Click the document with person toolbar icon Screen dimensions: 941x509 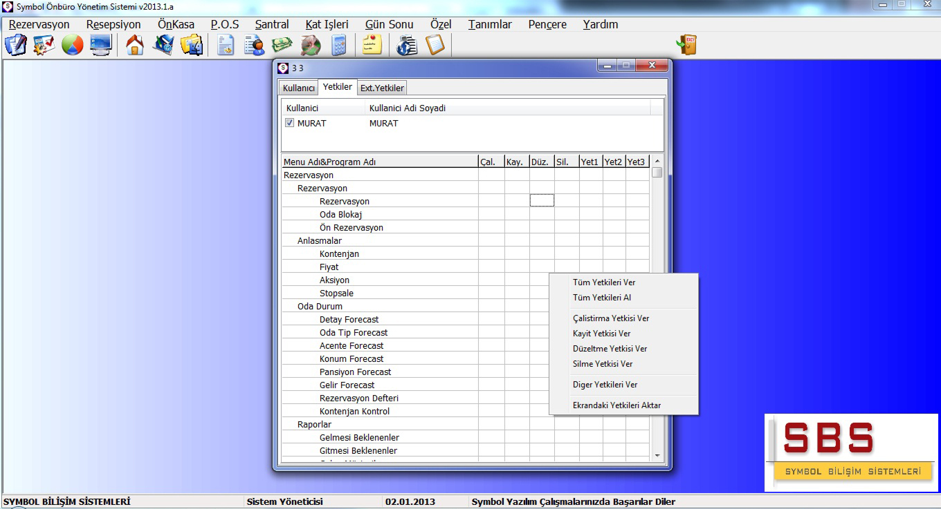click(x=254, y=45)
